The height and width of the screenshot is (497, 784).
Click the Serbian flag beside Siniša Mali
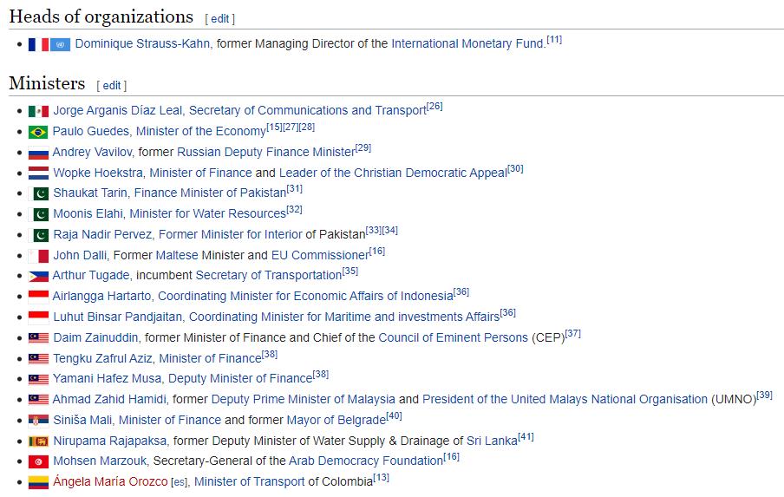click(x=38, y=421)
